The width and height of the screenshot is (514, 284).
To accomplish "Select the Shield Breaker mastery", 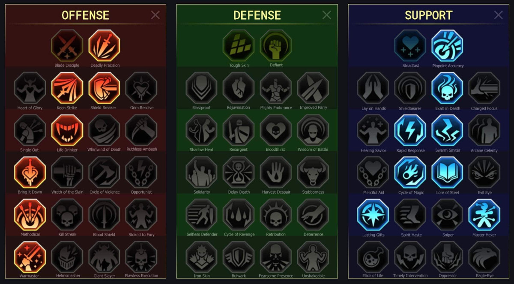I will click(104, 88).
